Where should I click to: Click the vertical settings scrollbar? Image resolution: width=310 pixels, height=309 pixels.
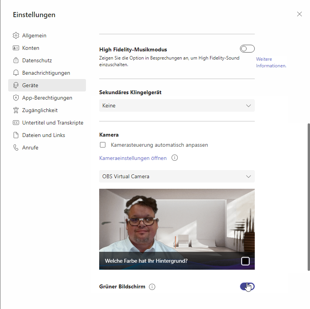[x=308, y=197]
